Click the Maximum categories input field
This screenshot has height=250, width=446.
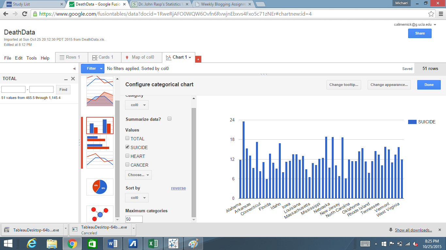click(134, 219)
